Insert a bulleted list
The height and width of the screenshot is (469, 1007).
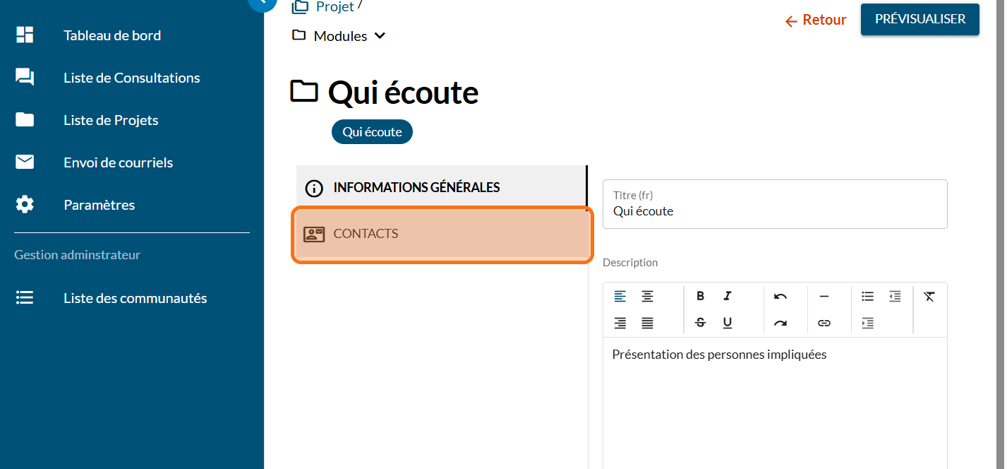click(x=867, y=297)
